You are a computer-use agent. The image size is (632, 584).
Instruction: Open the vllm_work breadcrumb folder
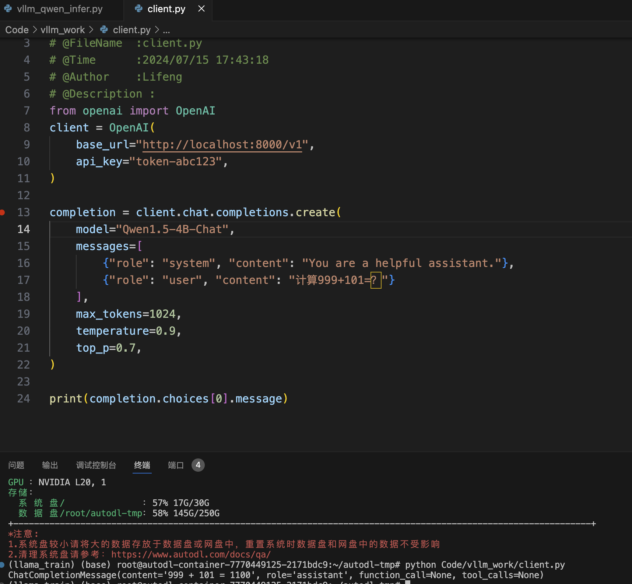[x=63, y=30]
